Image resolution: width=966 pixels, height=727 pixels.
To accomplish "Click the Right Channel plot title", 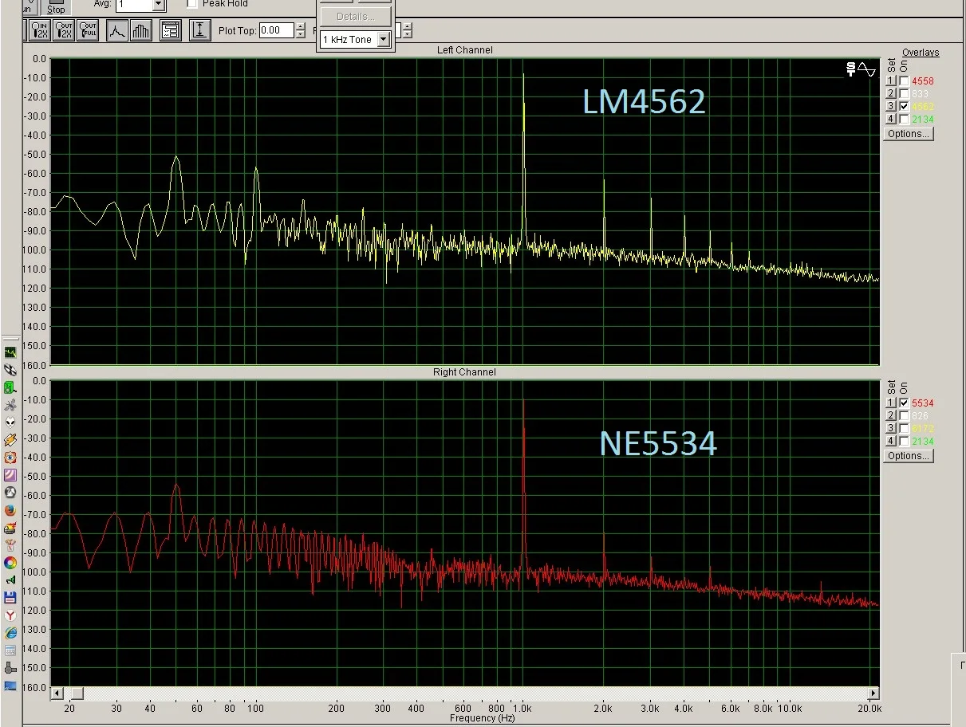I will pos(464,372).
